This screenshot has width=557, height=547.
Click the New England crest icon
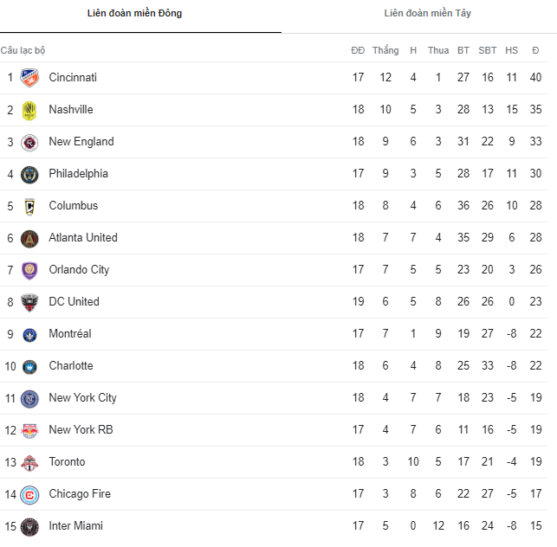[29, 142]
